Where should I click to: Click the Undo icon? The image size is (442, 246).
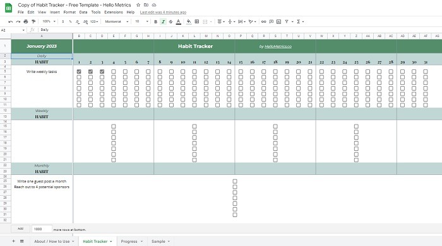tap(11, 21)
